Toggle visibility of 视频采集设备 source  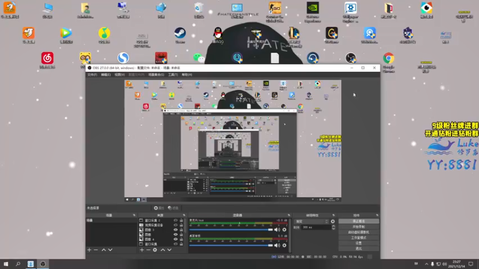coord(175,225)
